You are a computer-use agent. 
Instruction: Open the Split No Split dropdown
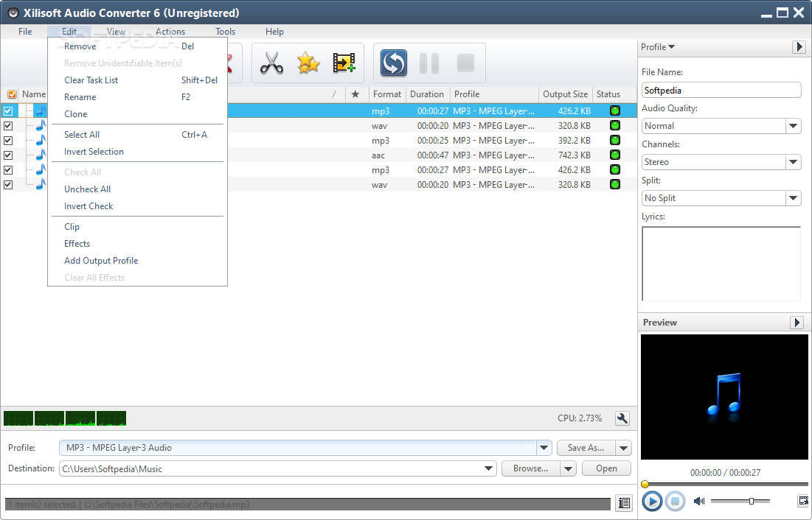click(x=793, y=198)
